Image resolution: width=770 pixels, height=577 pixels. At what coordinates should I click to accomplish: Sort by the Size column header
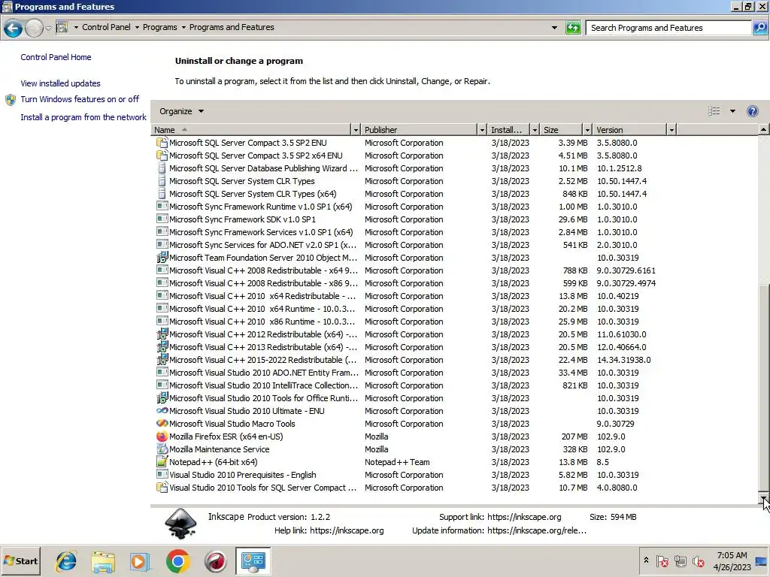click(561, 130)
